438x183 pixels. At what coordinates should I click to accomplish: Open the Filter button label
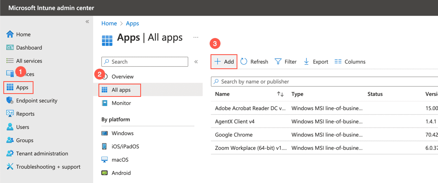pyautogui.click(x=290, y=62)
